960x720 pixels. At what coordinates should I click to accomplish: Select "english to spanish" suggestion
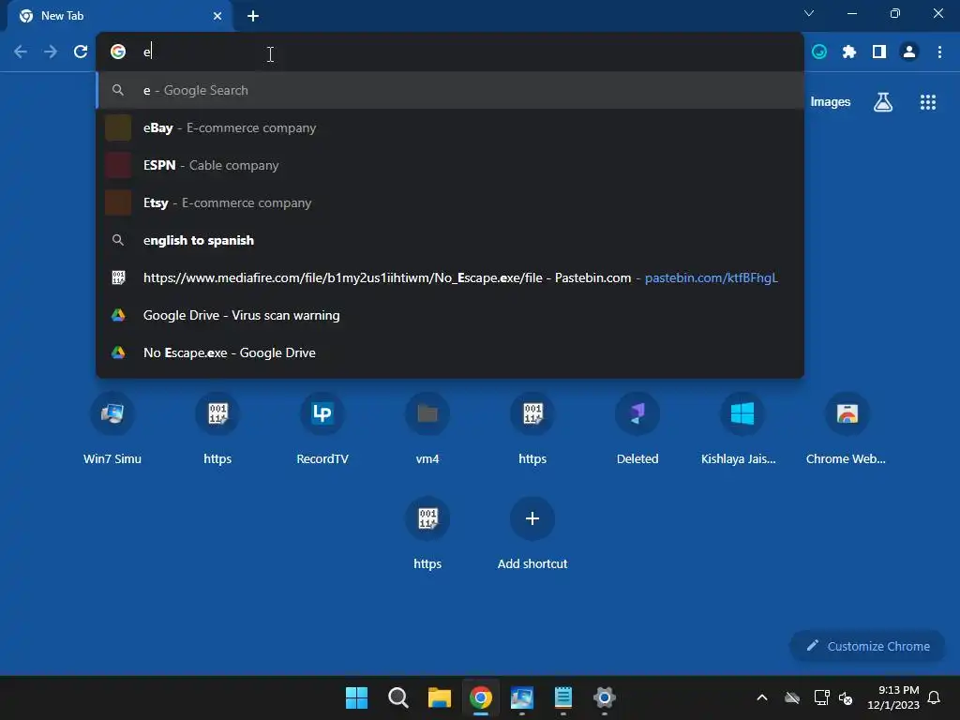(x=450, y=240)
